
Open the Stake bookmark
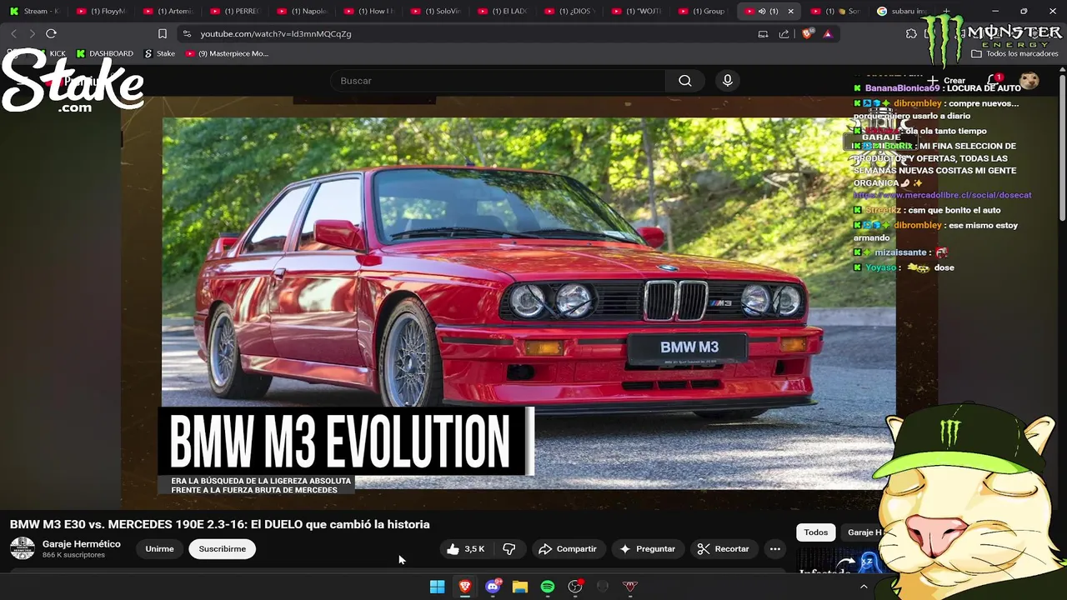click(x=160, y=53)
